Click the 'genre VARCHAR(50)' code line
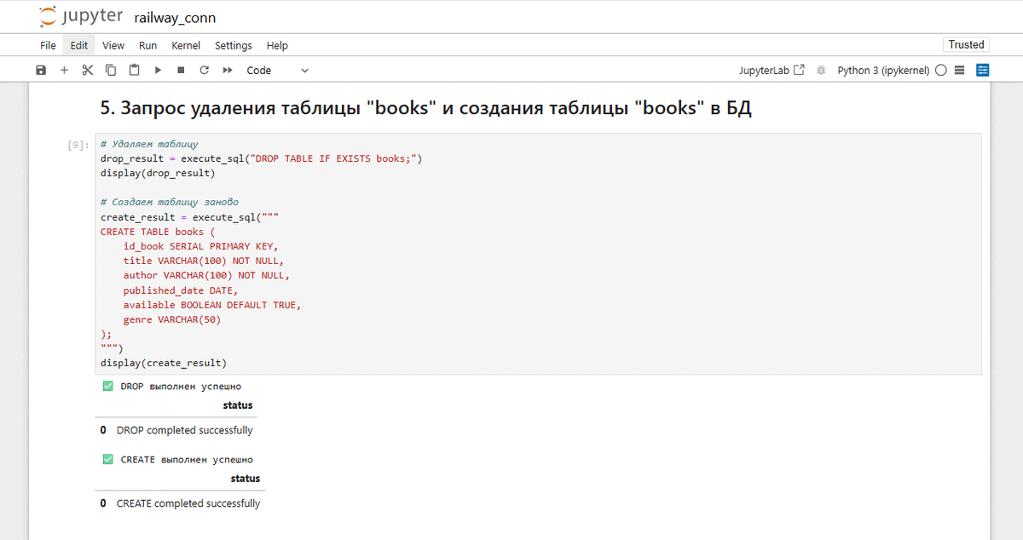The width and height of the screenshot is (1023, 540). (x=172, y=319)
